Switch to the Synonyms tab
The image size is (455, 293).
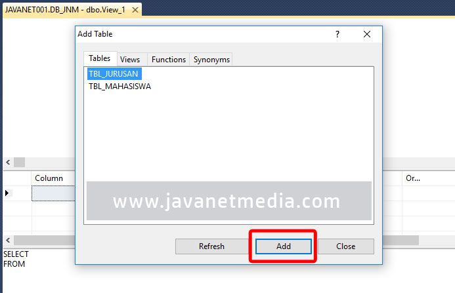point(211,60)
